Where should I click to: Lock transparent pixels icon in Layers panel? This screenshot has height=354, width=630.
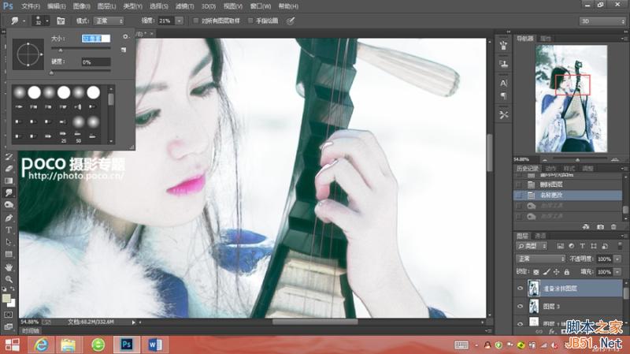[x=536, y=272]
